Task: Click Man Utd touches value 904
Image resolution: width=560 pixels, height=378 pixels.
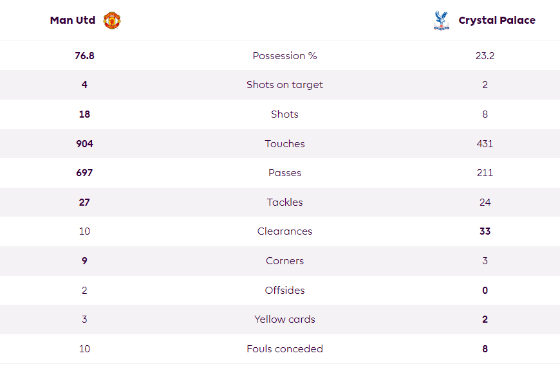Action: 84,144
